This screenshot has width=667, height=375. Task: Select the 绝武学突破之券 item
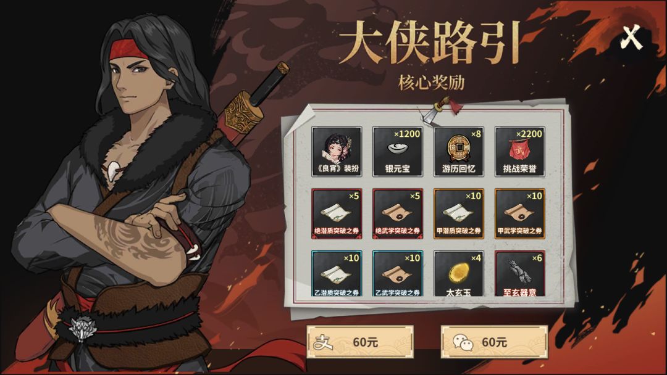(x=398, y=213)
